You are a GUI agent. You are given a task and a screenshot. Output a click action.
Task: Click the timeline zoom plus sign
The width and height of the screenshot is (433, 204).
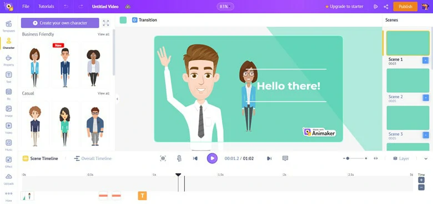366,158
